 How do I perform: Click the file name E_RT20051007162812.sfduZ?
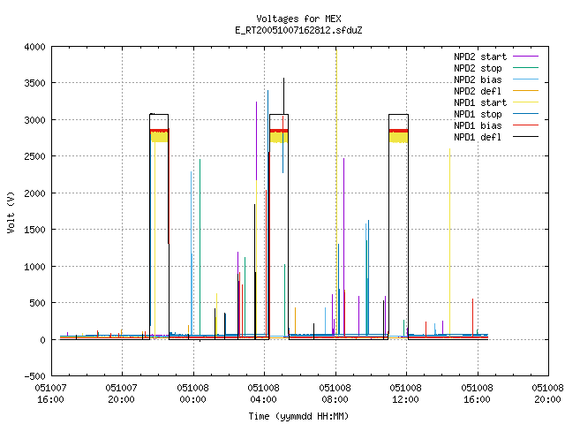[298, 30]
